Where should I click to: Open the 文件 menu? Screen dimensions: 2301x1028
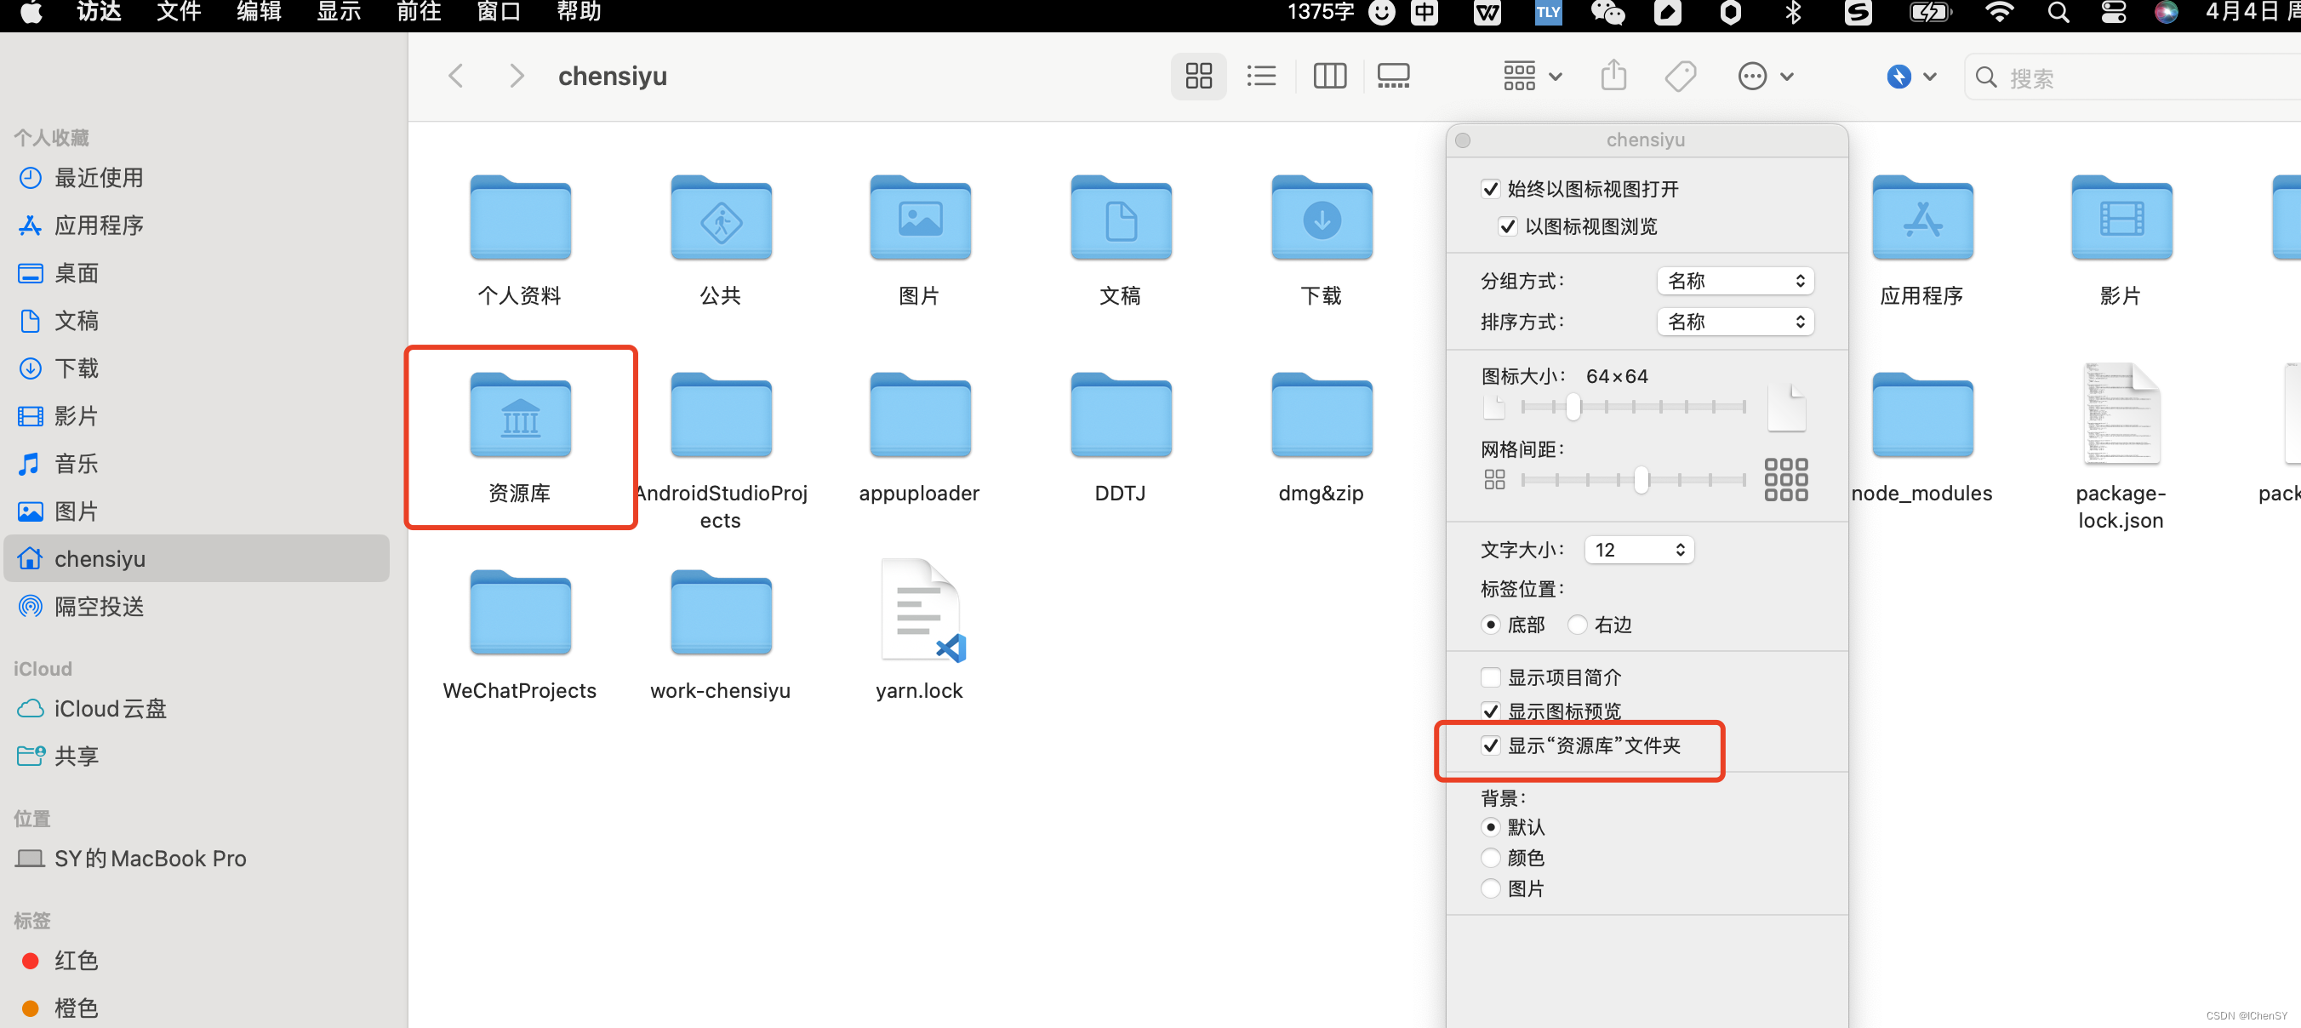pyautogui.click(x=179, y=12)
